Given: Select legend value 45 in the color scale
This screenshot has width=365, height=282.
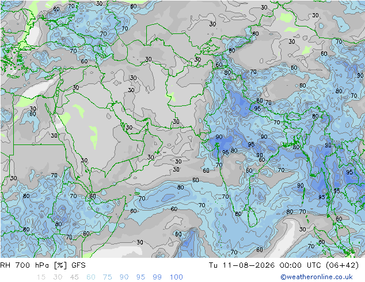Looking at the screenshot, I should 74,277.
